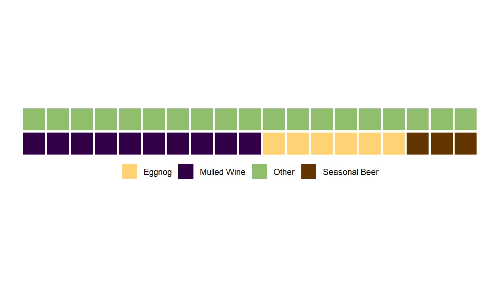Click the Mulled Wine legend label text
Image resolution: width=500 pixels, height=286 pixels.
[x=222, y=172]
